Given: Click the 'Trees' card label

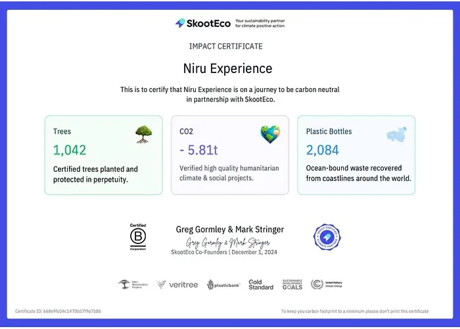Looking at the screenshot, I should click(62, 132).
